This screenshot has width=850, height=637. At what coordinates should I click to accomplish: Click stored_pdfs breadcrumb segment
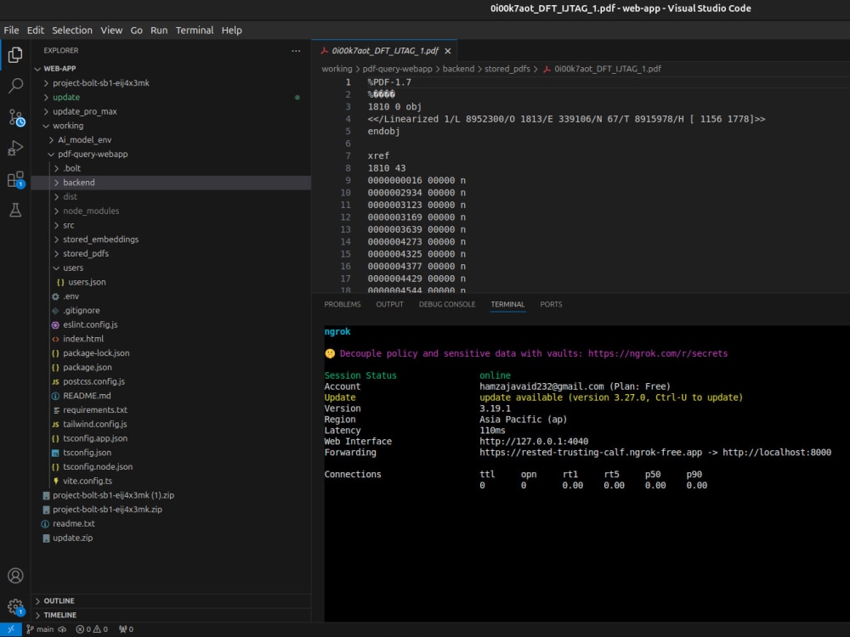pos(507,69)
